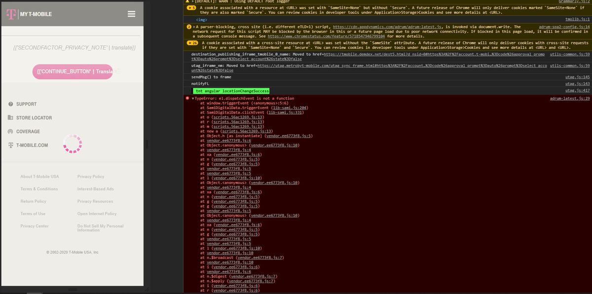The height and width of the screenshot is (294, 592).
Task: Click the copyright 2002-2020 T-Mobile USA text
Action: tap(72, 253)
